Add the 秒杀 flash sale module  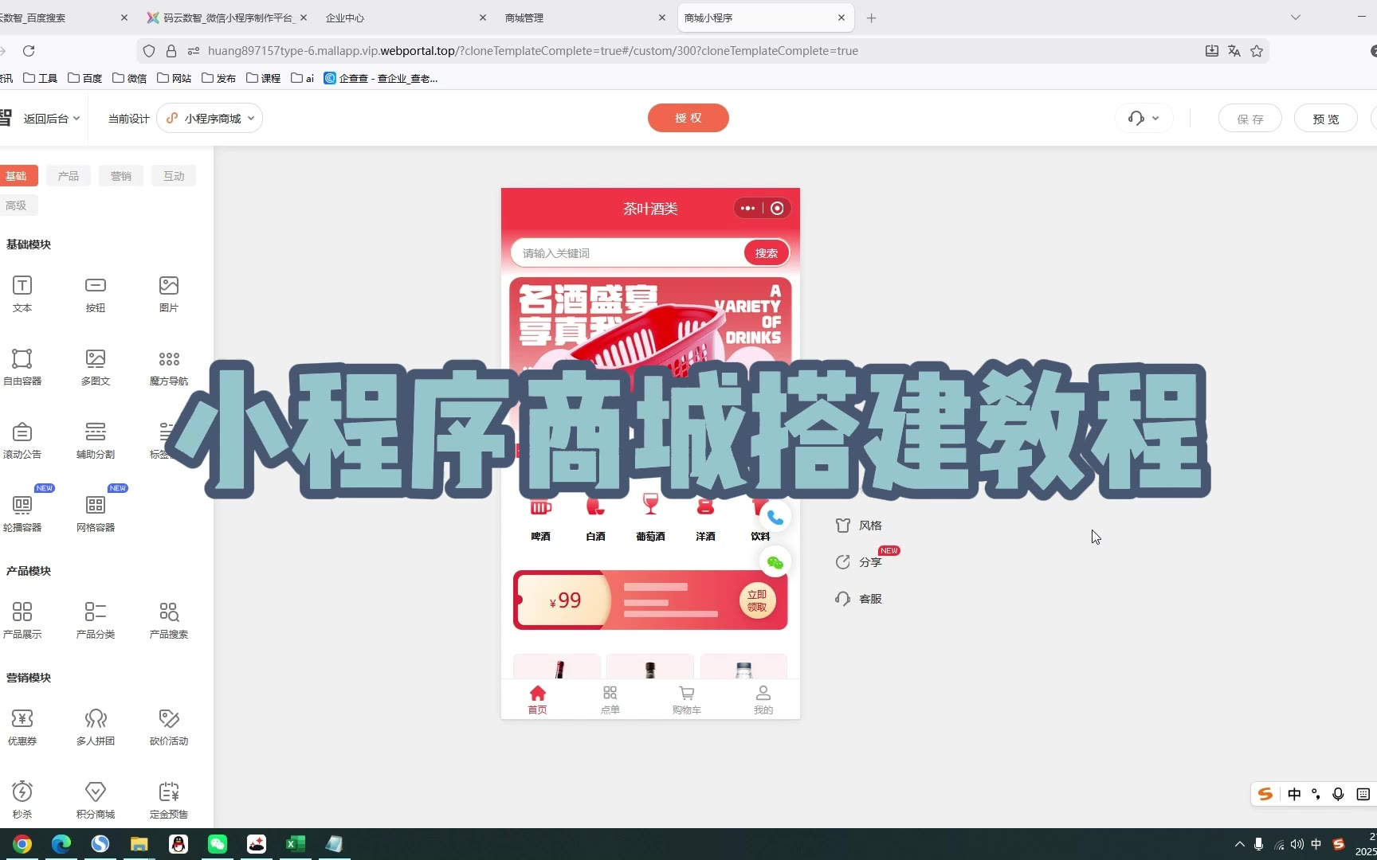(22, 800)
